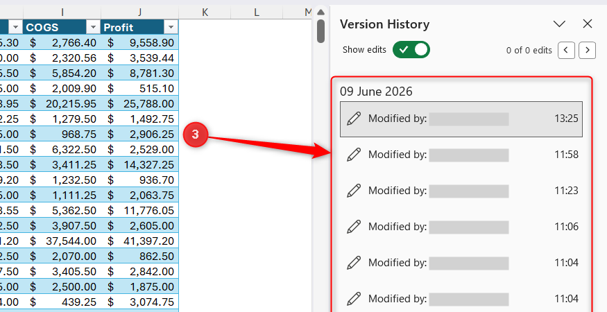
Task: Select COGS cell 439.25
Action: click(x=62, y=302)
